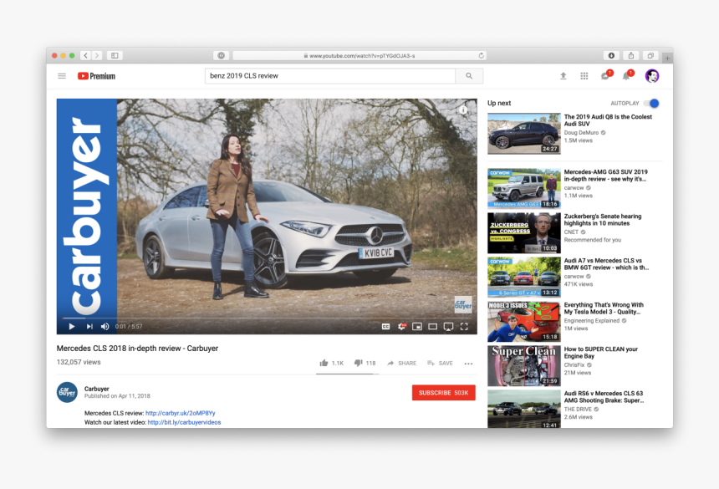This screenshot has height=489, width=719.
Task: Go forward in Safari
Action: [97, 55]
